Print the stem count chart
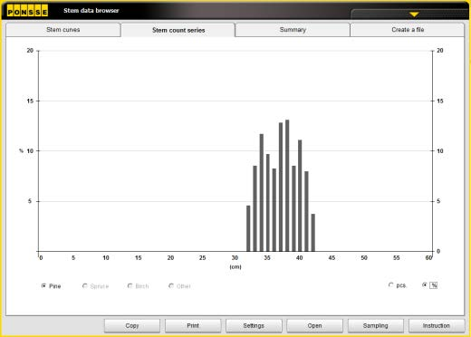This screenshot has height=337, width=471. click(x=193, y=326)
